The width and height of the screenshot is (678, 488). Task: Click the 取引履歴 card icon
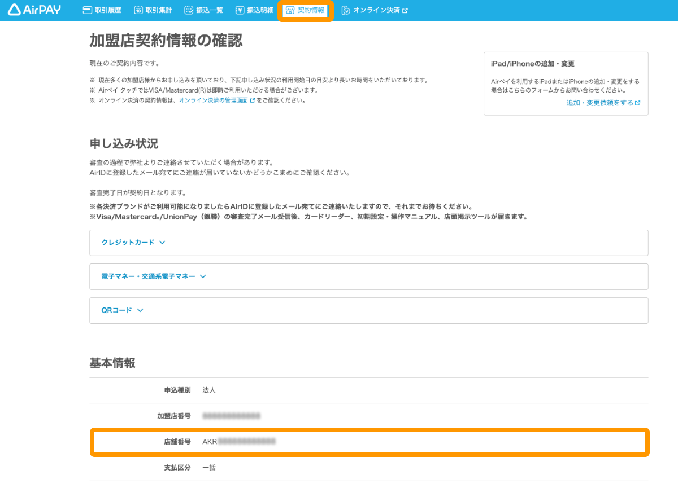click(x=87, y=10)
